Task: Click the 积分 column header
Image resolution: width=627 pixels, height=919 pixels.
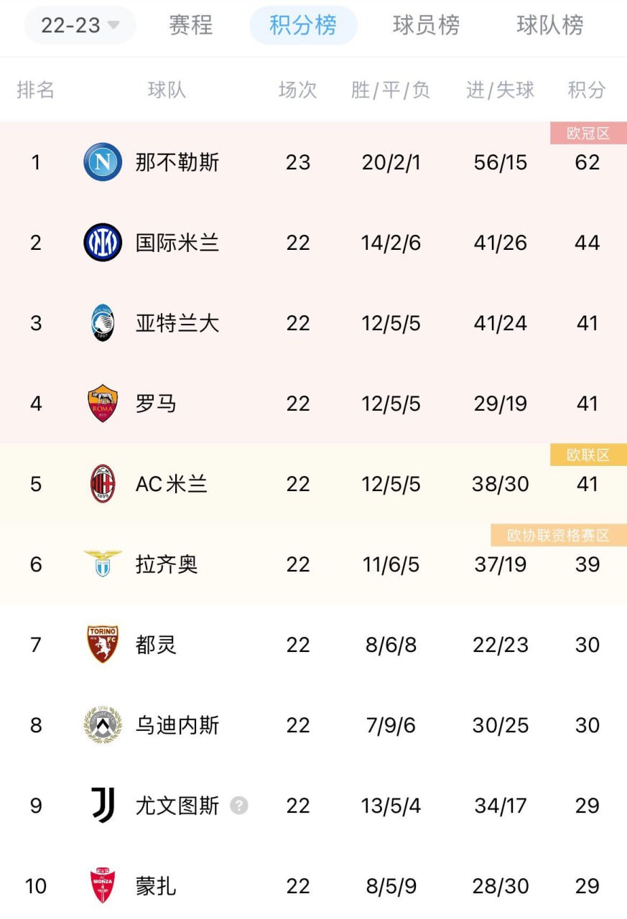Action: point(587,90)
